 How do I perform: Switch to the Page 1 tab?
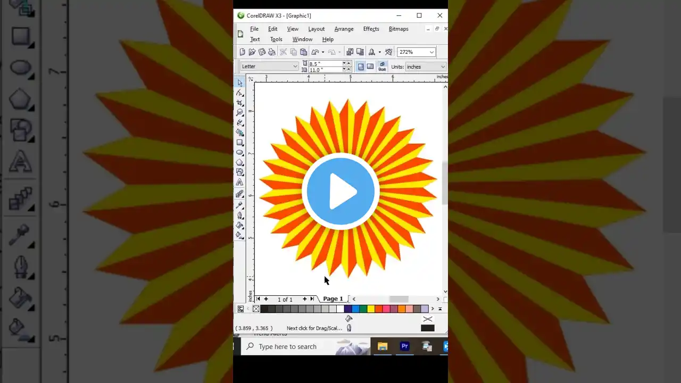333,299
